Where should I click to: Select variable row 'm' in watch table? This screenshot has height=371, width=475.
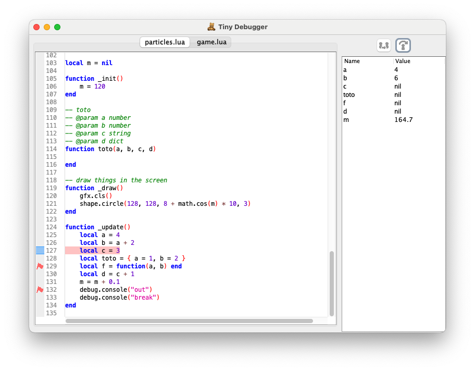pos(394,120)
